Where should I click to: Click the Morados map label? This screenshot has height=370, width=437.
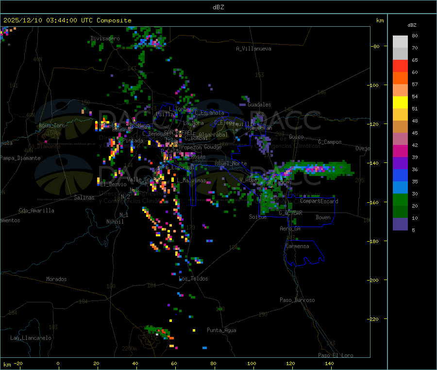click(56, 279)
